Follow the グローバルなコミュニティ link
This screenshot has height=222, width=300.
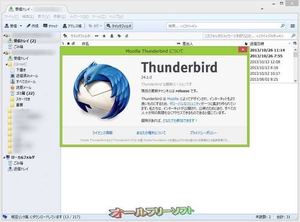pyautogui.click(x=185, y=104)
